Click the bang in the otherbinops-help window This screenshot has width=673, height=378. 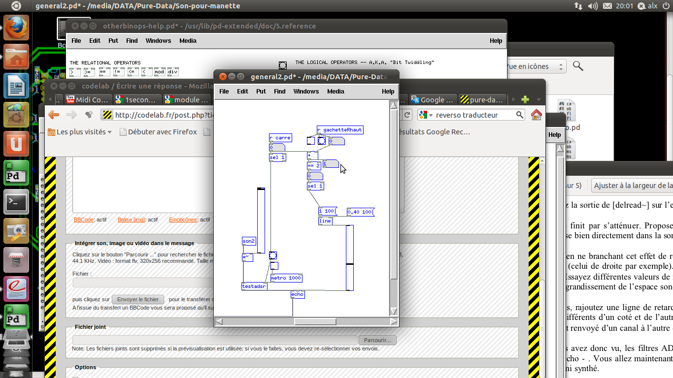coord(282,65)
